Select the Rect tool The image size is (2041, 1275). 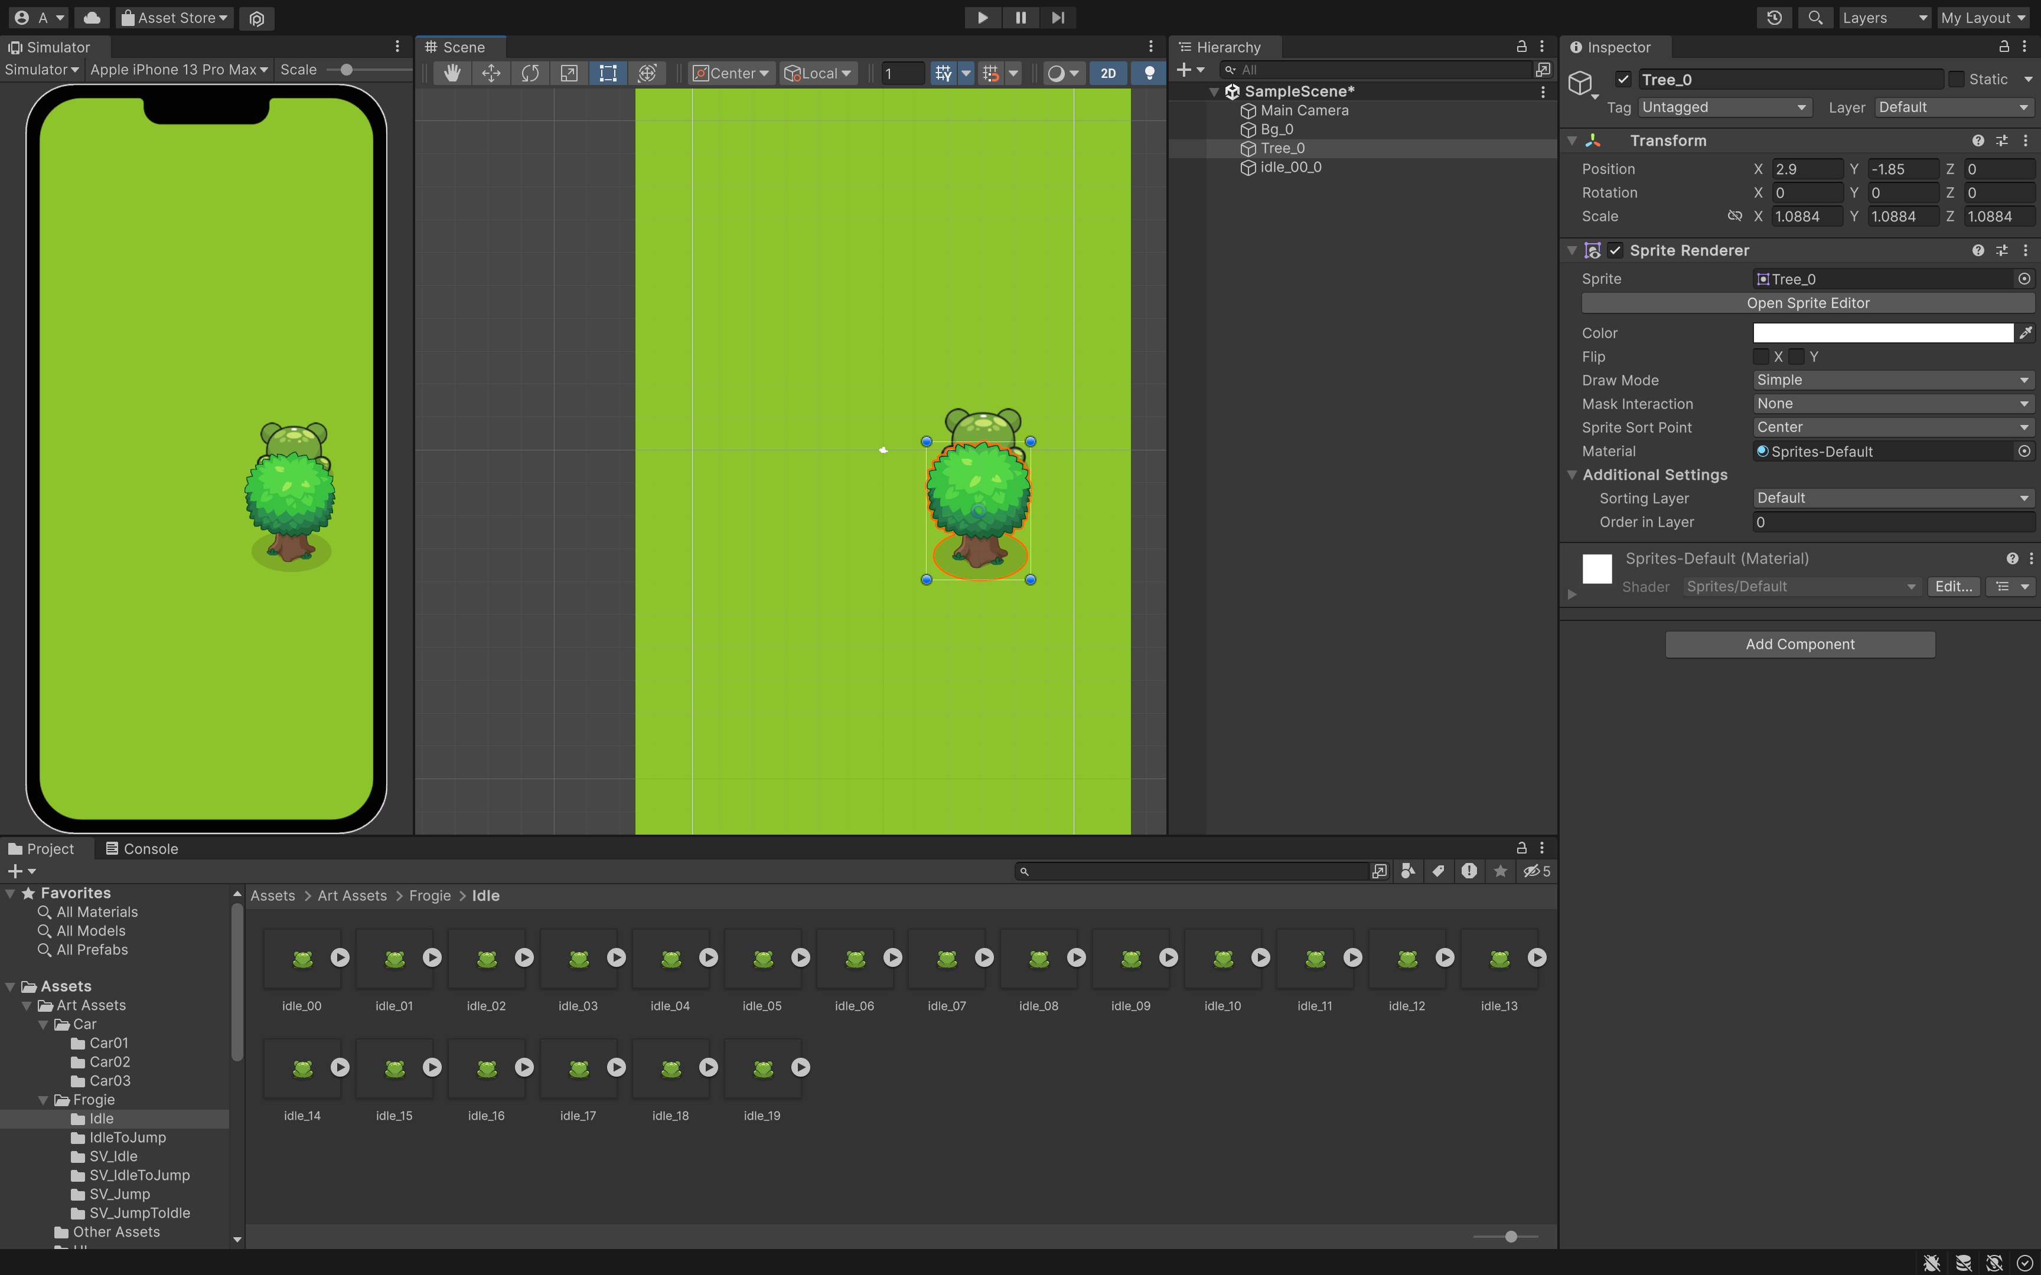[607, 73]
